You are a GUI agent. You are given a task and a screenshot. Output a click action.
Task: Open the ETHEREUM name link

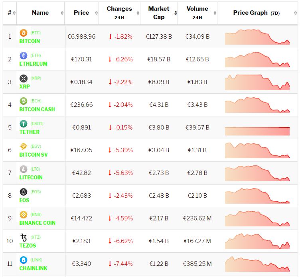coord(33,64)
